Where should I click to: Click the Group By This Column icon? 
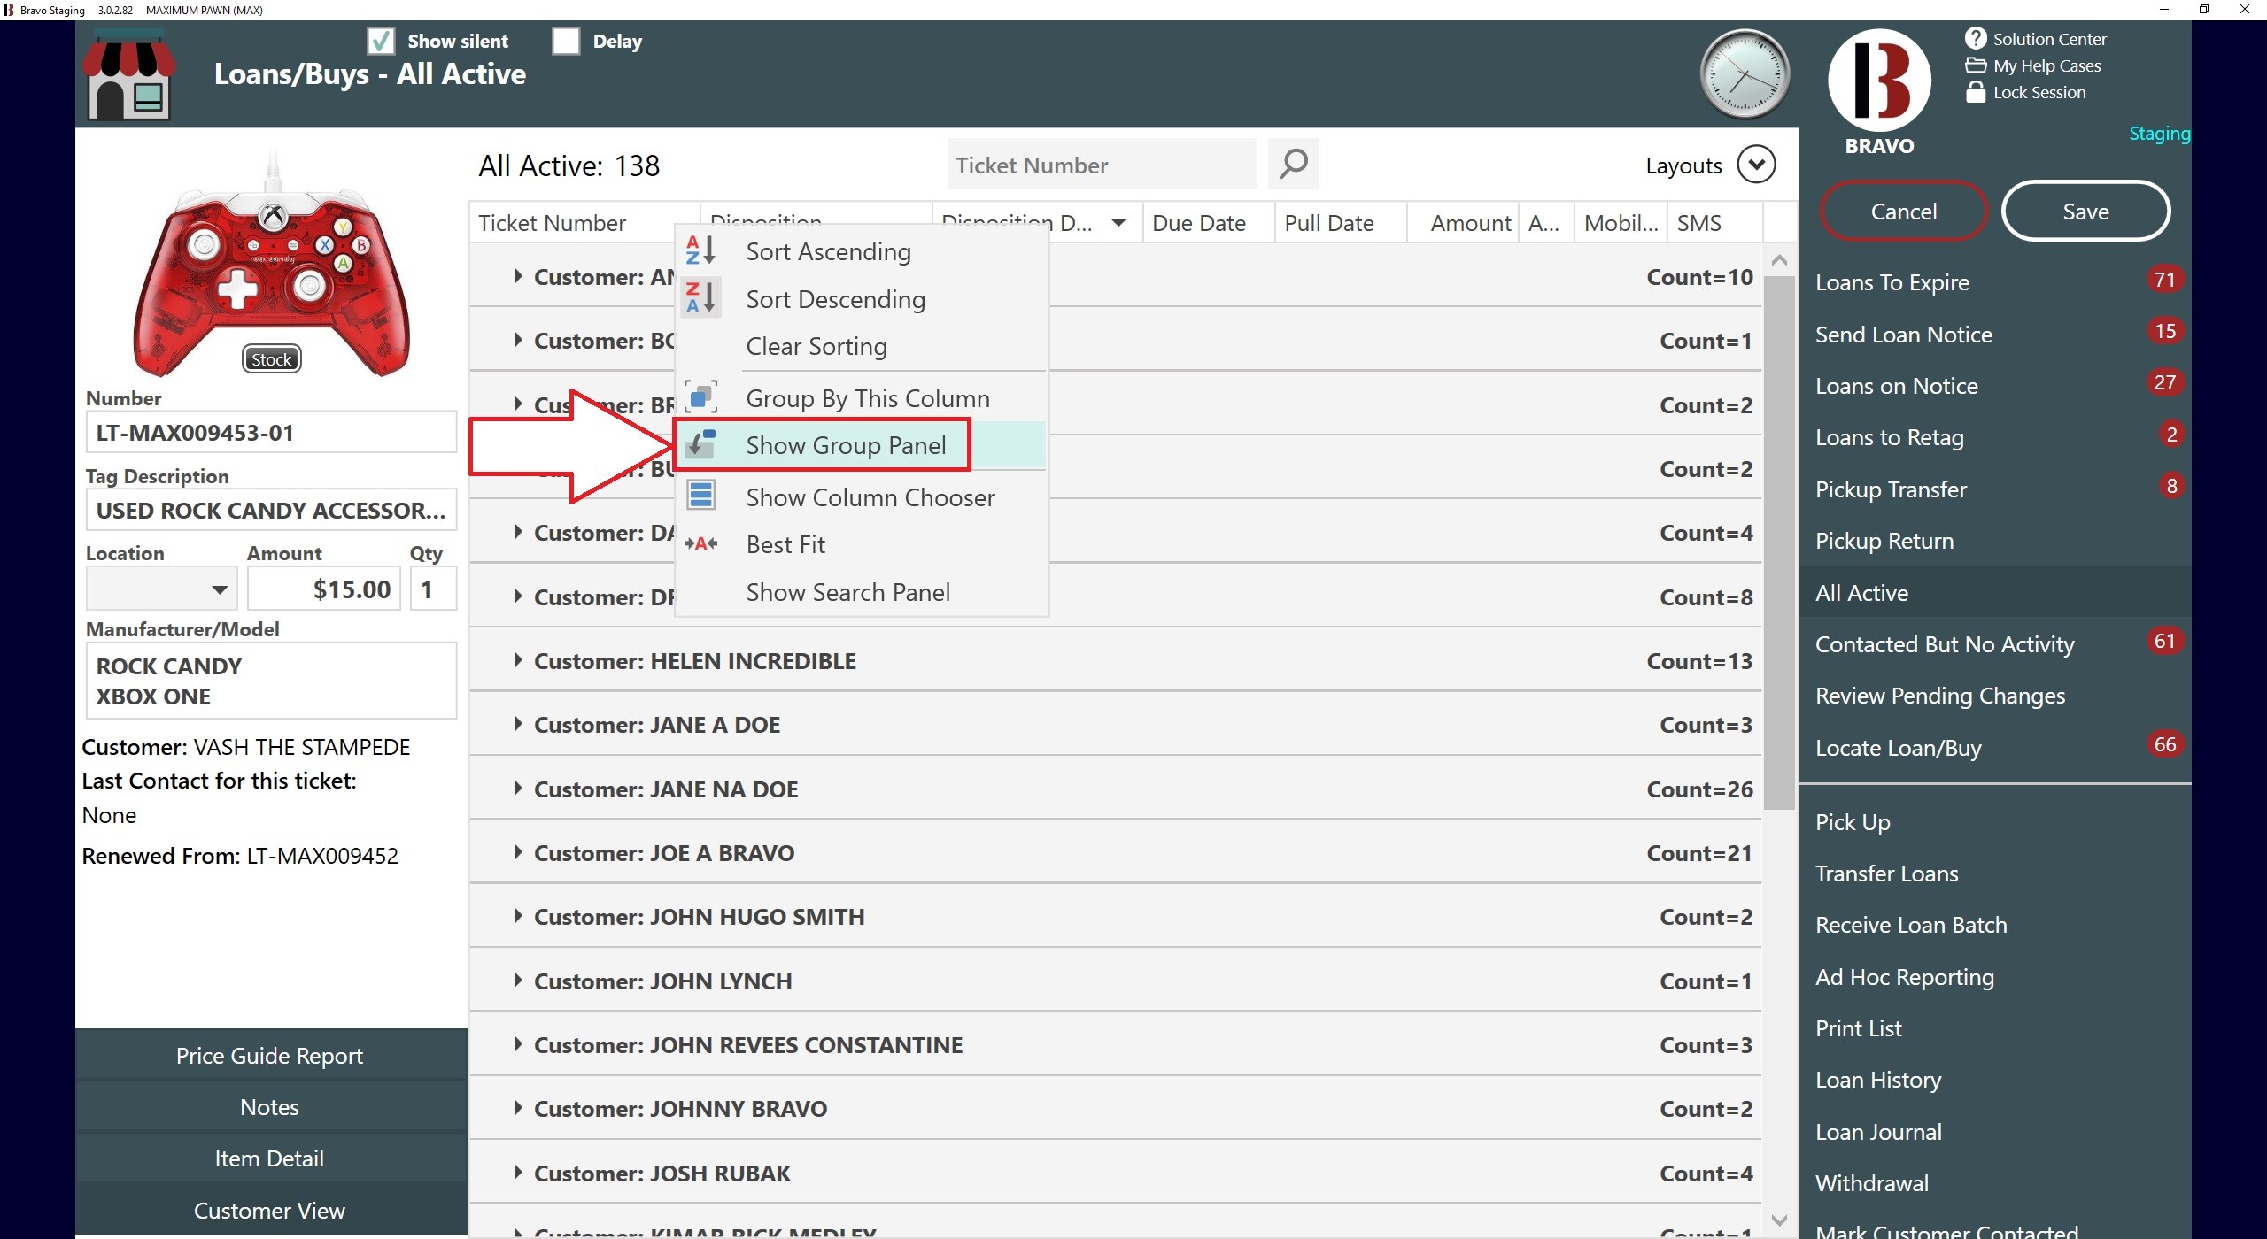click(x=700, y=397)
